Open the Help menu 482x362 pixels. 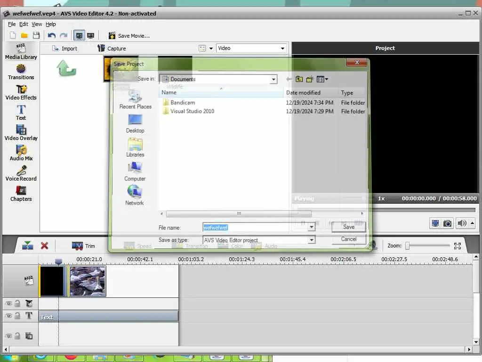(51, 24)
